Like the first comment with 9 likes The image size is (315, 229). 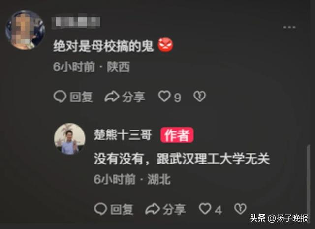click(164, 96)
